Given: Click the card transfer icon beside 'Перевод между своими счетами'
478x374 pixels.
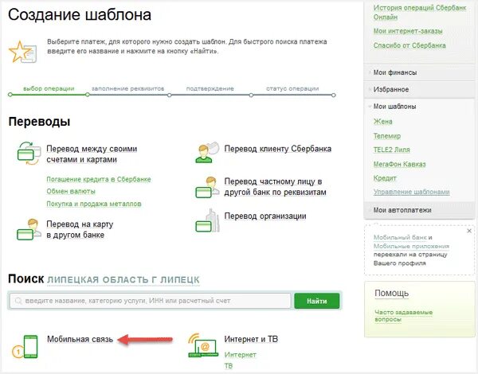Looking at the screenshot, I should point(29,154).
